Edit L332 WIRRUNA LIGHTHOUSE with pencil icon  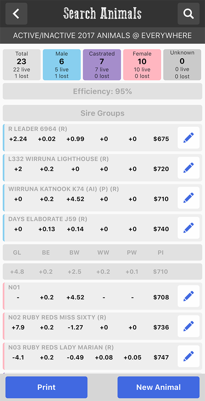click(x=189, y=168)
